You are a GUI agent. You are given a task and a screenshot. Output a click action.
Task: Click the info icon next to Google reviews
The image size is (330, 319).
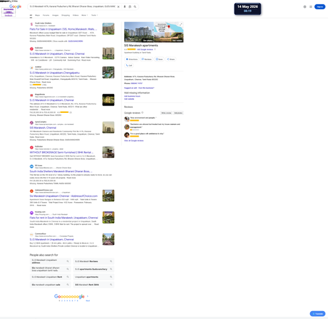pos(143,113)
